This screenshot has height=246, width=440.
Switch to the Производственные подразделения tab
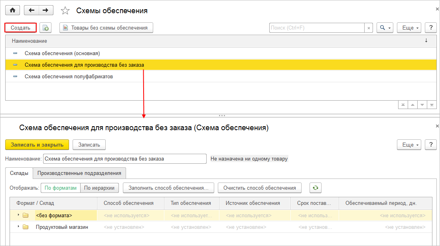(x=79, y=173)
